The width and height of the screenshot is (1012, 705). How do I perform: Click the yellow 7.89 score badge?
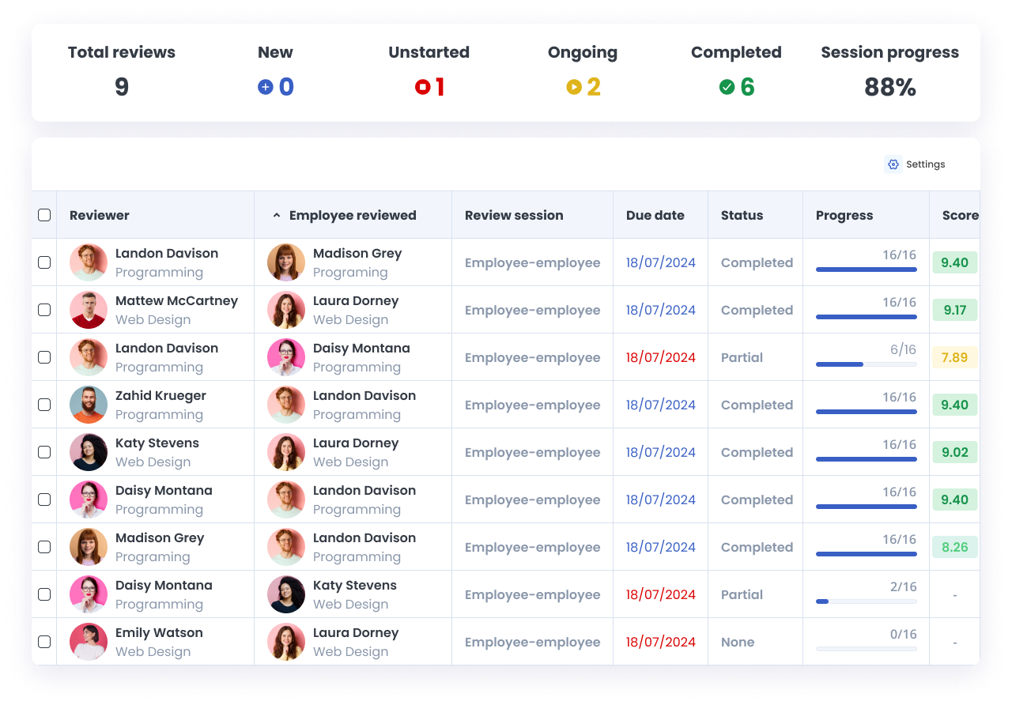(954, 356)
